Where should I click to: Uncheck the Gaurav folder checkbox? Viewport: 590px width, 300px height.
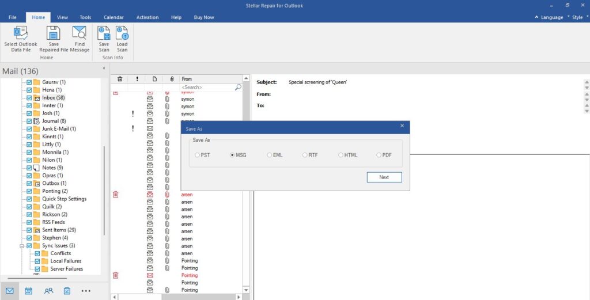pos(29,82)
